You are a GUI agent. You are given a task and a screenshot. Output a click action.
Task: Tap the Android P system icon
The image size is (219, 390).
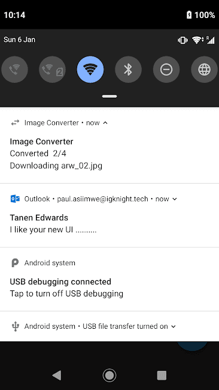point(15,263)
